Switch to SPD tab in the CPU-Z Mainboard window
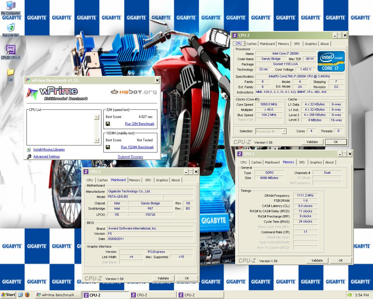The image size is (373, 299). 148,180
